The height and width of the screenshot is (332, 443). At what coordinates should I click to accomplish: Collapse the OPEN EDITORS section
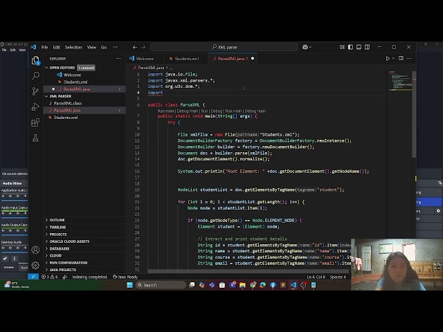[62, 68]
